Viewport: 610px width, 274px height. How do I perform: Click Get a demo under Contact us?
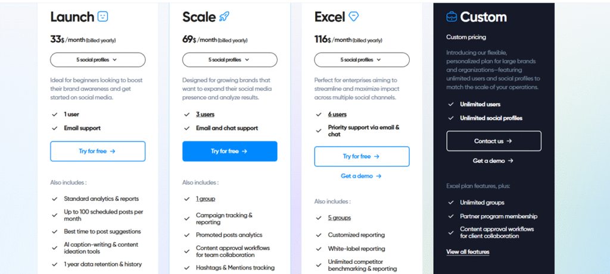click(x=493, y=160)
